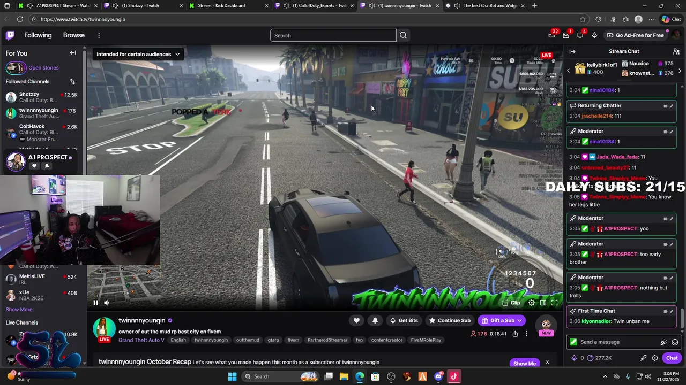Screen dimensions: 686x385
Task: Create a Clip from the player
Action: (511, 303)
